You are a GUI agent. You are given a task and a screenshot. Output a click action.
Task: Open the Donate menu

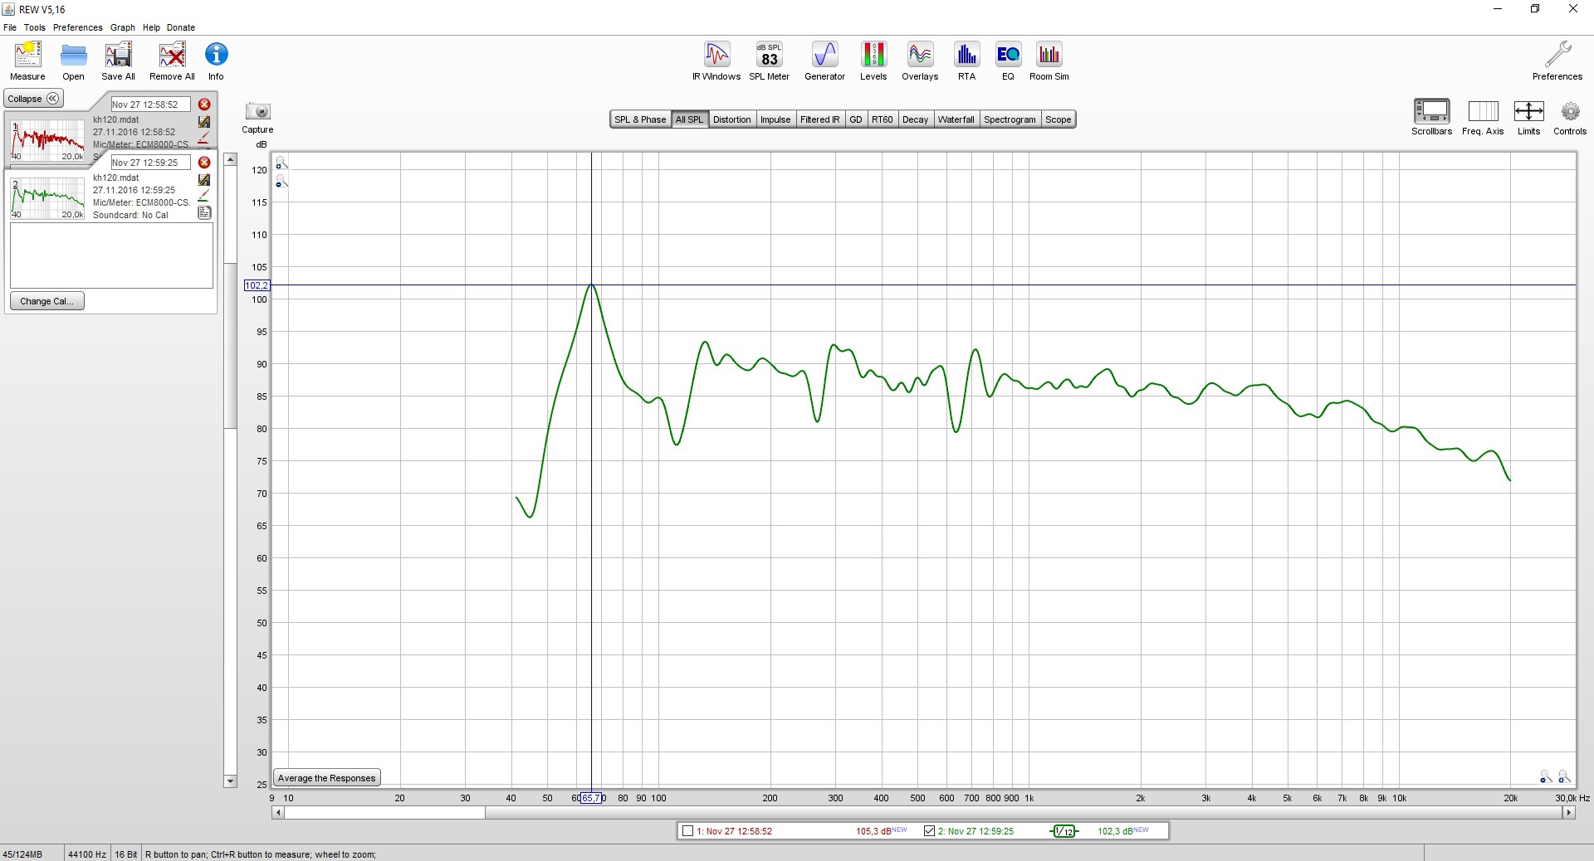181,27
